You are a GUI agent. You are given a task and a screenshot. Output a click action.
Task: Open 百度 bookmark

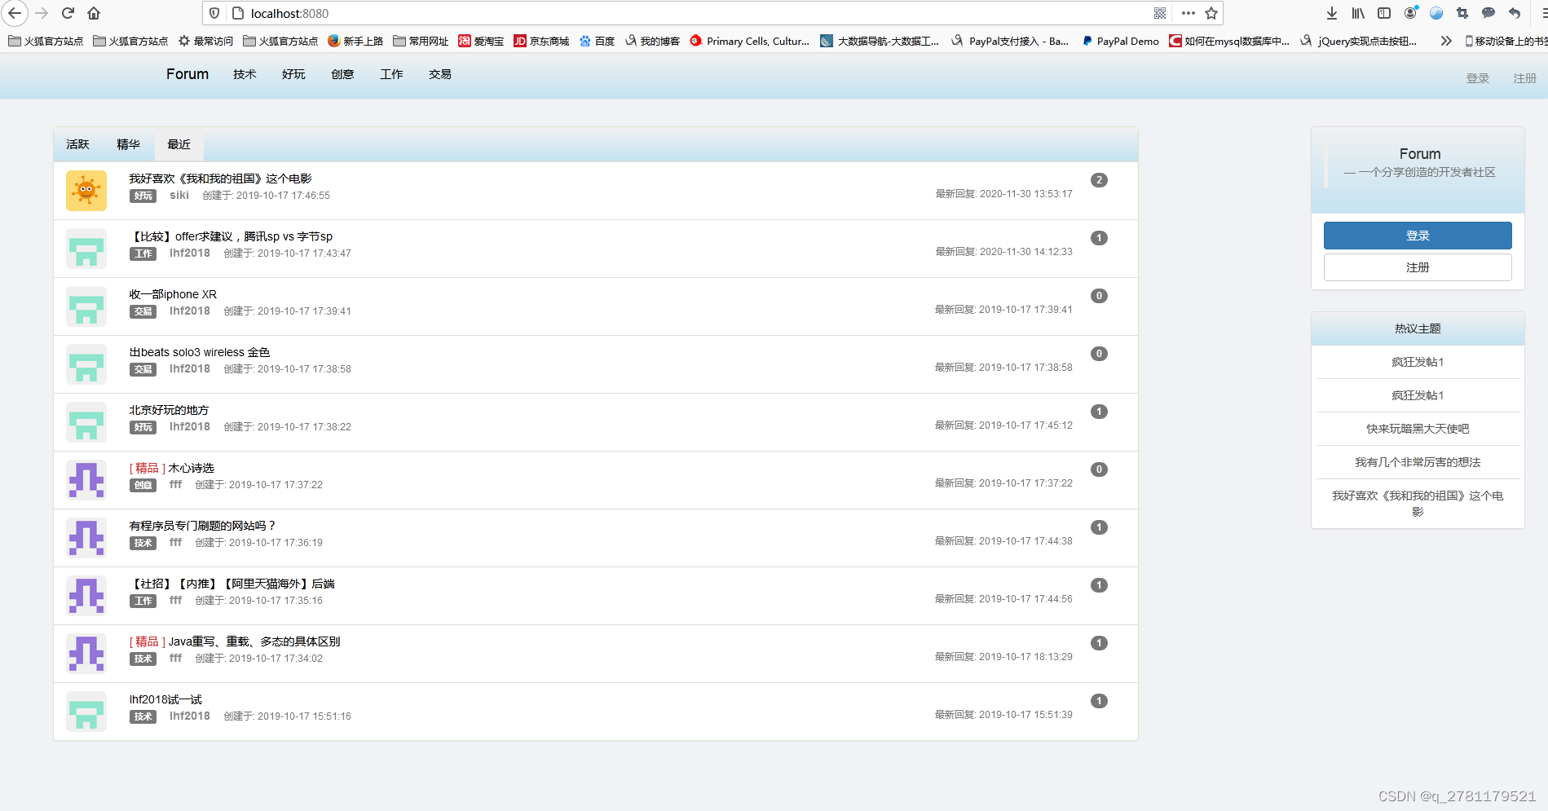(x=597, y=41)
